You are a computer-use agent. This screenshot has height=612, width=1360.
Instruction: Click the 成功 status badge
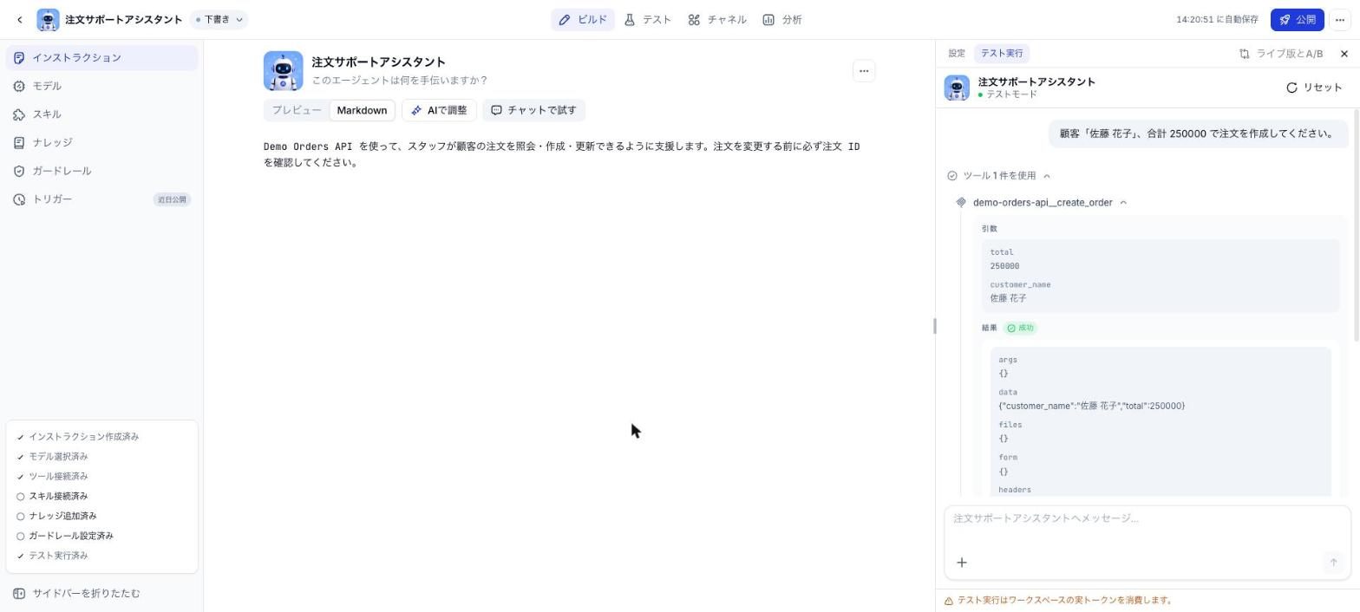click(1021, 329)
